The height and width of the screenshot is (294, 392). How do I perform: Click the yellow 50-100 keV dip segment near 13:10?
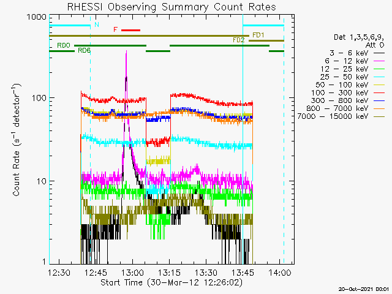coord(158,160)
